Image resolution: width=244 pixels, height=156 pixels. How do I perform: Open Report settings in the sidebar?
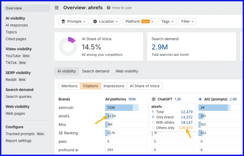click(x=19, y=141)
